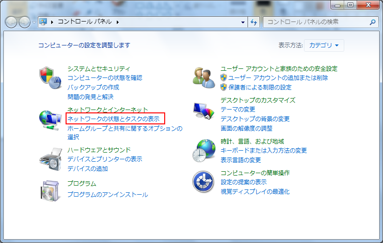Open 保護者による制限の設定 link
Screen dimensions: 383x243
(x=260, y=88)
